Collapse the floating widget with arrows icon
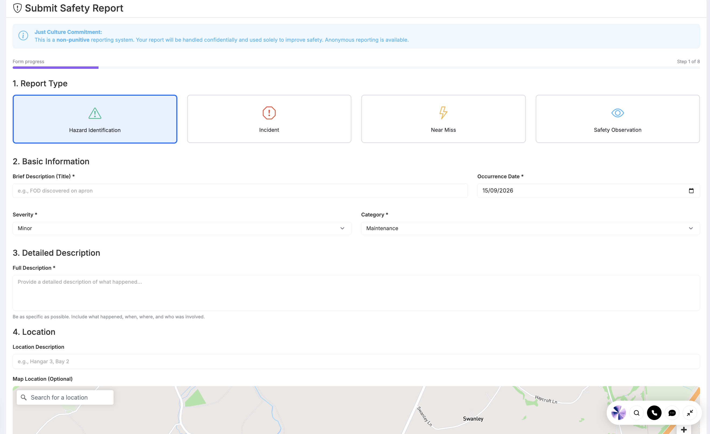The width and height of the screenshot is (710, 434). pos(690,413)
